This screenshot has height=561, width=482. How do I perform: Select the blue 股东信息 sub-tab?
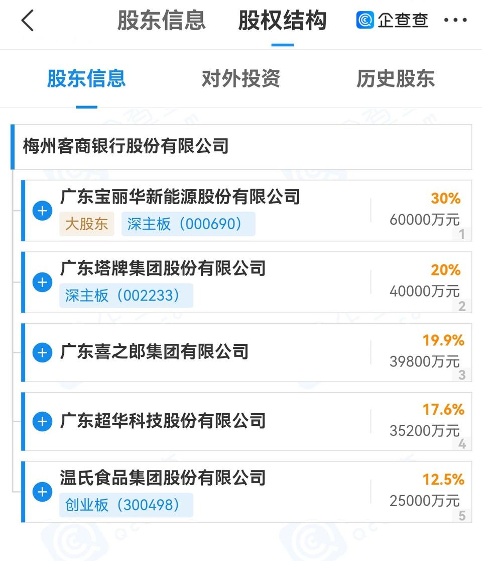tap(86, 79)
